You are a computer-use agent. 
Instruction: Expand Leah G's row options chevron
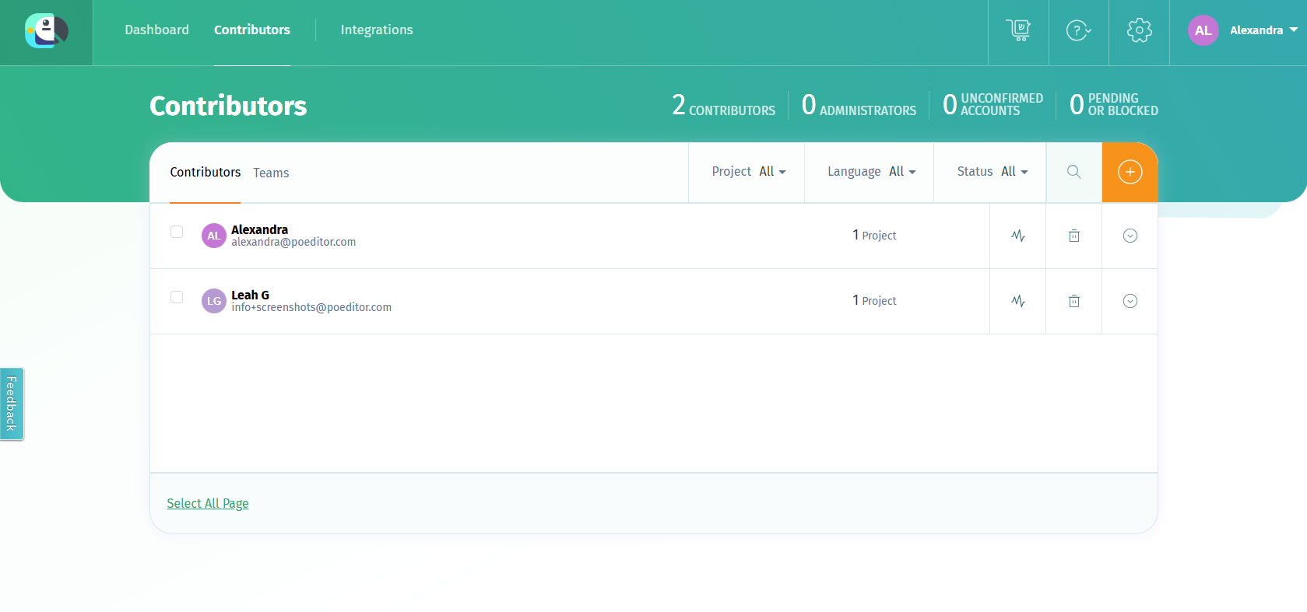coord(1130,301)
